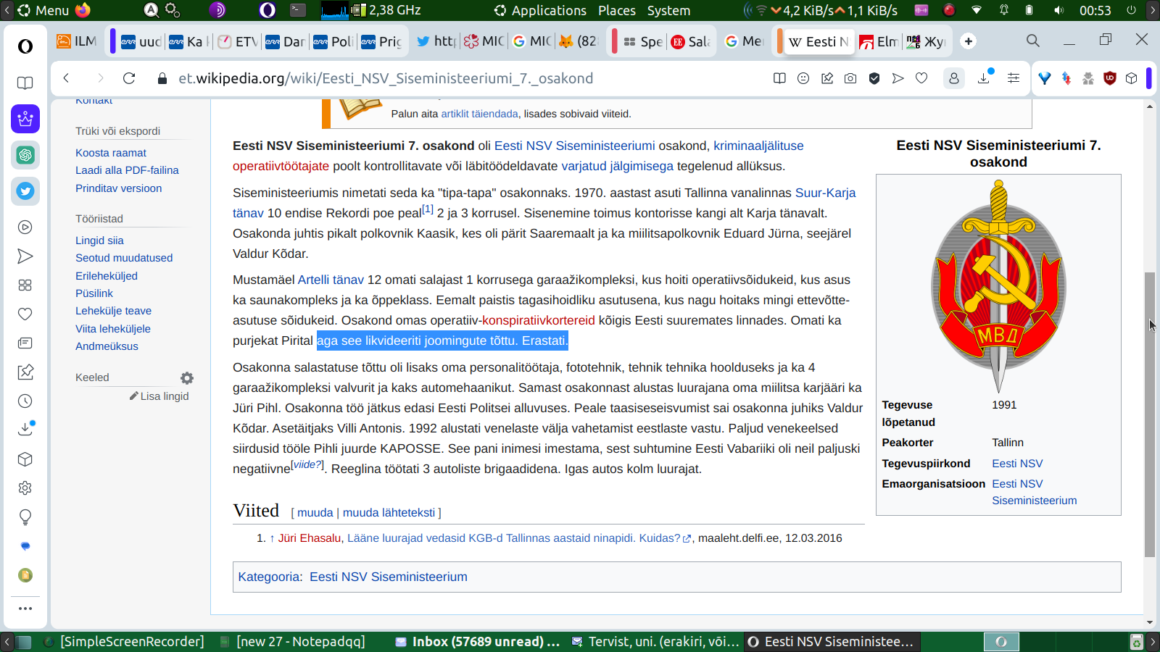The width and height of the screenshot is (1160, 652).
Task: Switch to Notepadqq window in taskbar
Action: (x=292, y=642)
